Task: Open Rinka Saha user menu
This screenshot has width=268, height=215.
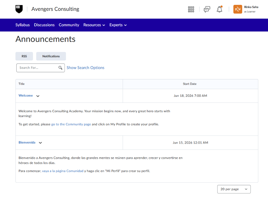Action: click(x=246, y=9)
